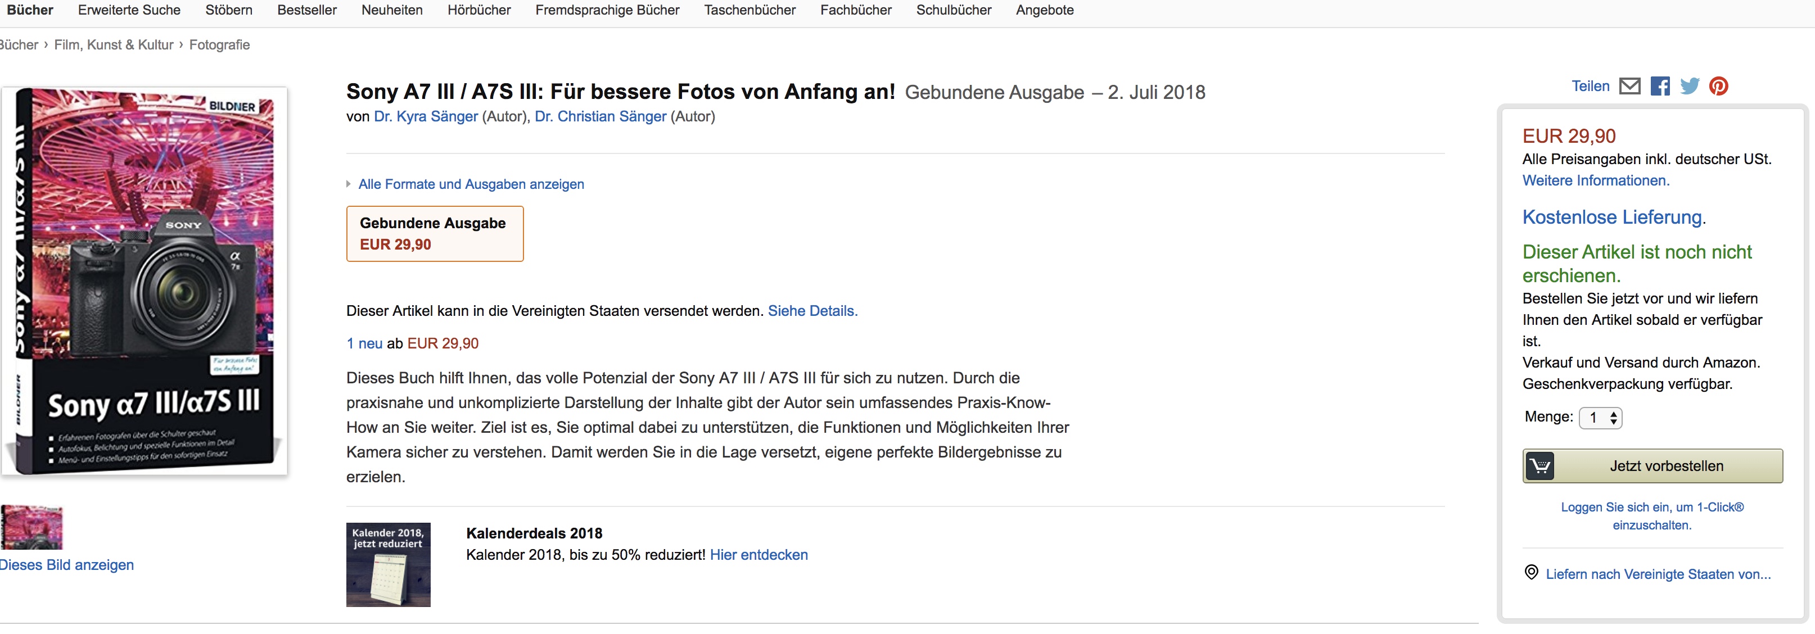The image size is (1815, 634).
Task: Share the book on Facebook
Action: pos(1660,87)
